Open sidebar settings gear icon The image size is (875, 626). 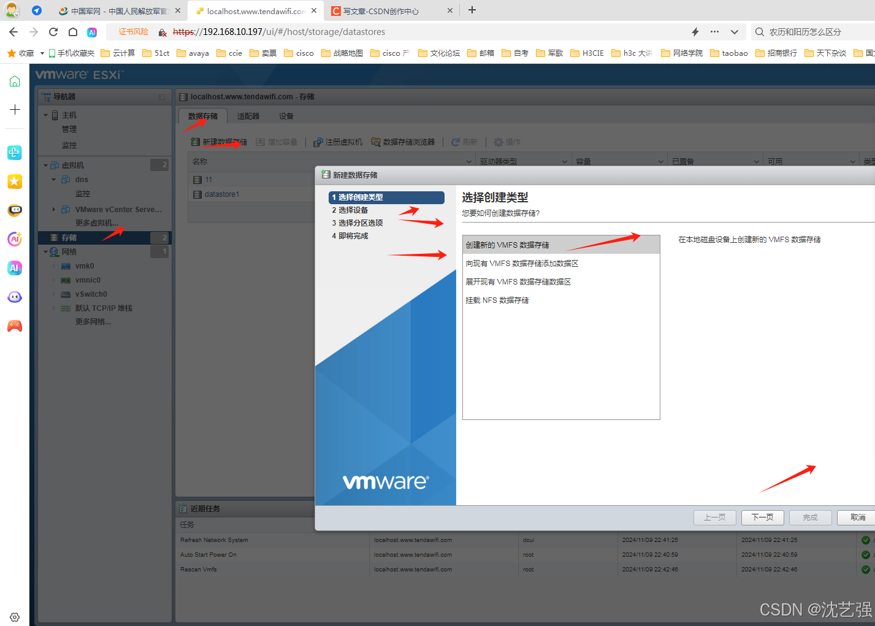(x=15, y=617)
